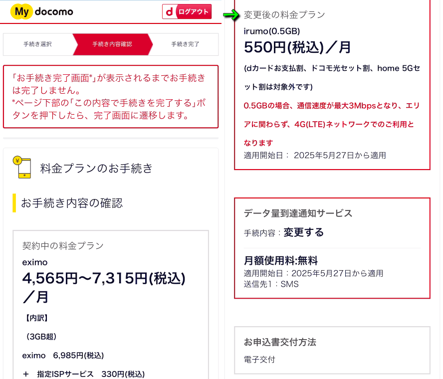The width and height of the screenshot is (443, 379).
Task: Click the 【内訳】 label
Action: [37, 318]
